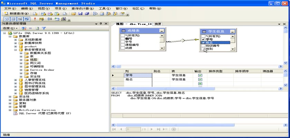This screenshot has height=138, width=290.
Task: Switch to the 摘要 tab
Action: tap(158, 24)
